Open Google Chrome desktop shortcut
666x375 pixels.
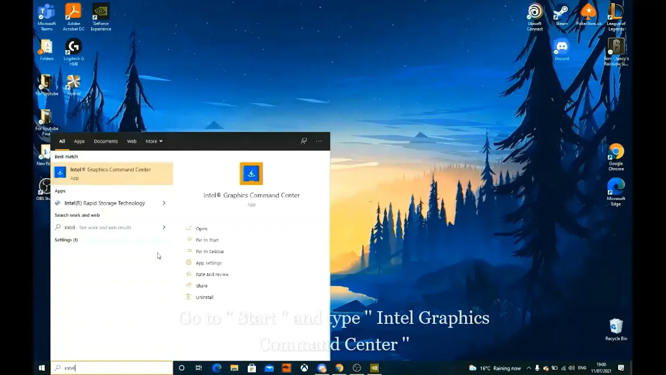tap(616, 157)
